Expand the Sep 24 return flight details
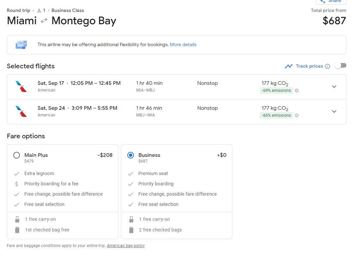This screenshot has height=256, width=362. [334, 111]
